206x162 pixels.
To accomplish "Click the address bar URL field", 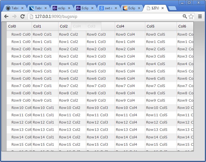I will 104,17.
